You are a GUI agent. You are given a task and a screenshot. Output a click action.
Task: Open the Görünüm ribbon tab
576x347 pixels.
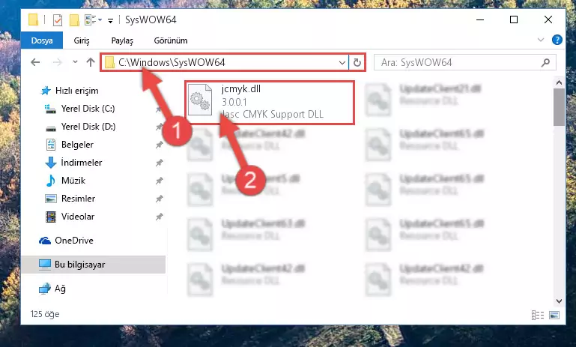pos(171,40)
